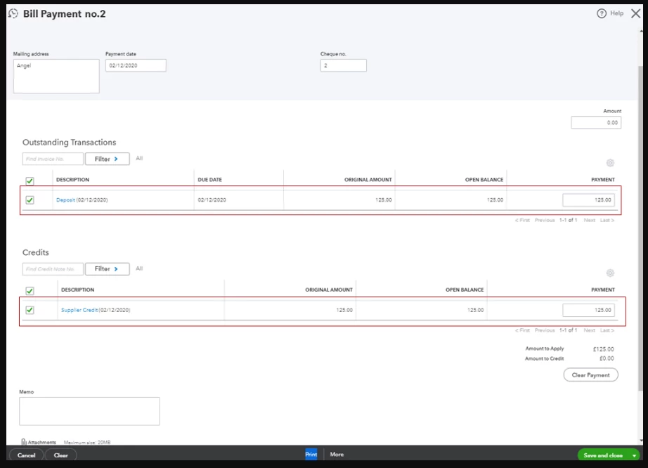
Task: Expand Filter in Credits section
Action: 107,269
